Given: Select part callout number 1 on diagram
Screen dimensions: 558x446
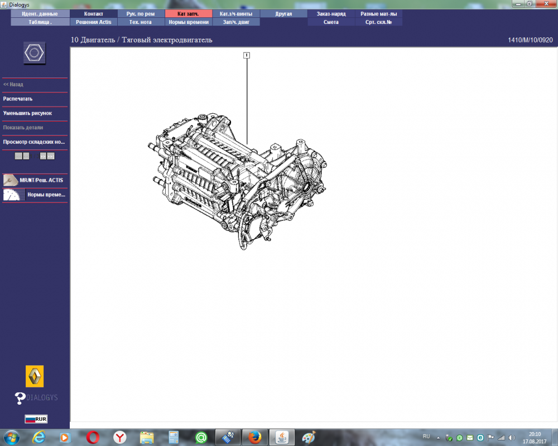Looking at the screenshot, I should (247, 55).
